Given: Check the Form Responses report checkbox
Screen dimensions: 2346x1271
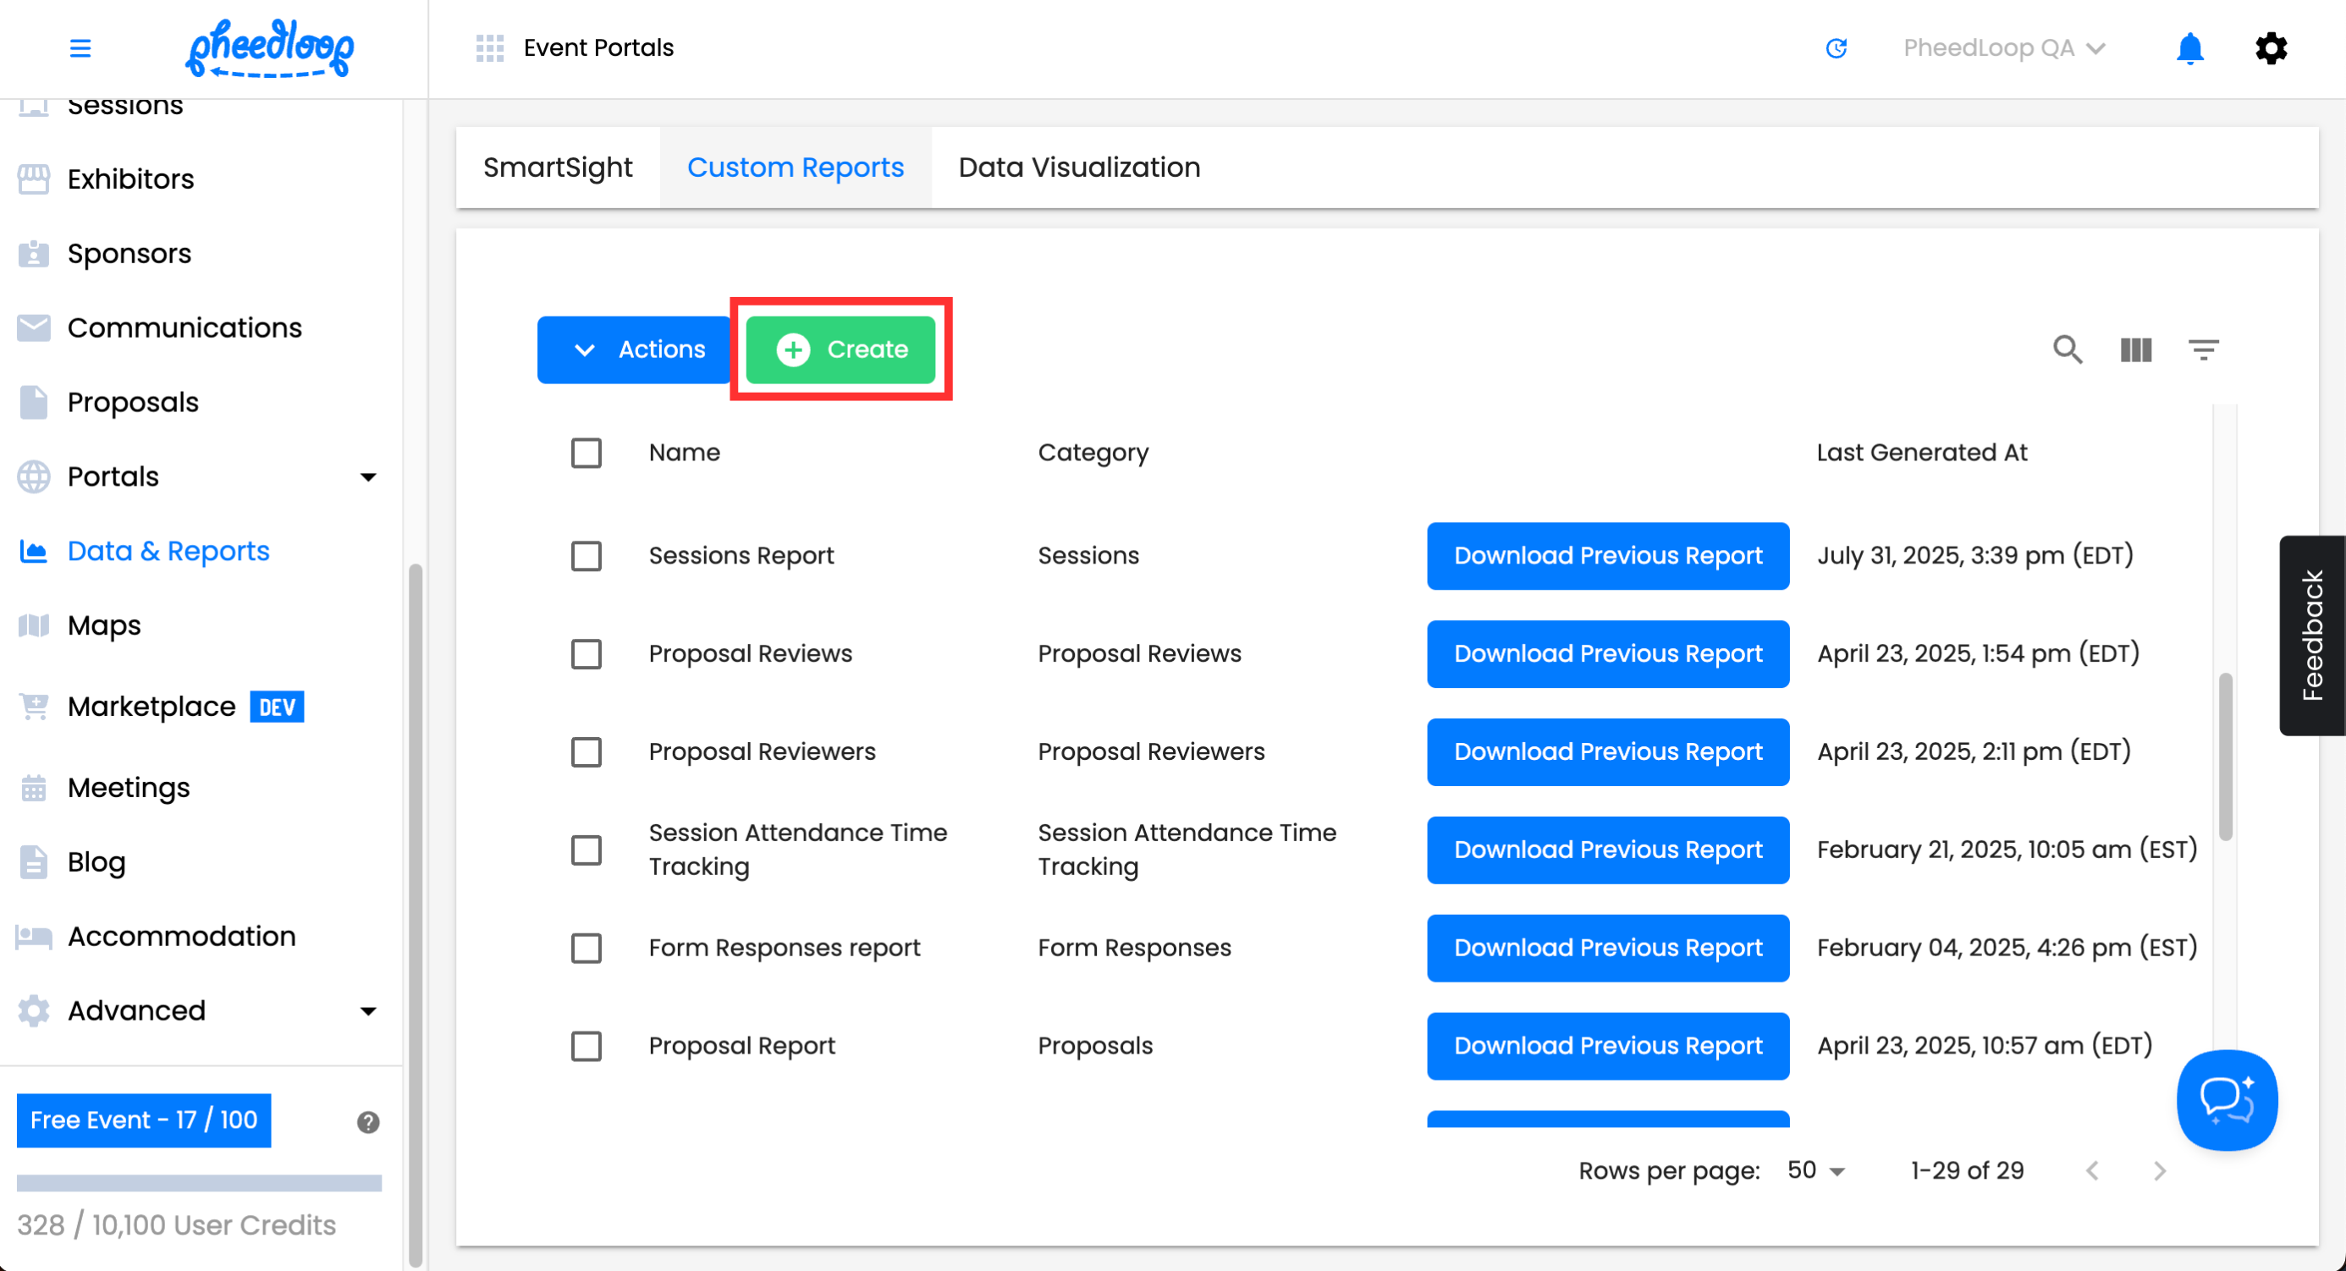Looking at the screenshot, I should pyautogui.click(x=586, y=949).
